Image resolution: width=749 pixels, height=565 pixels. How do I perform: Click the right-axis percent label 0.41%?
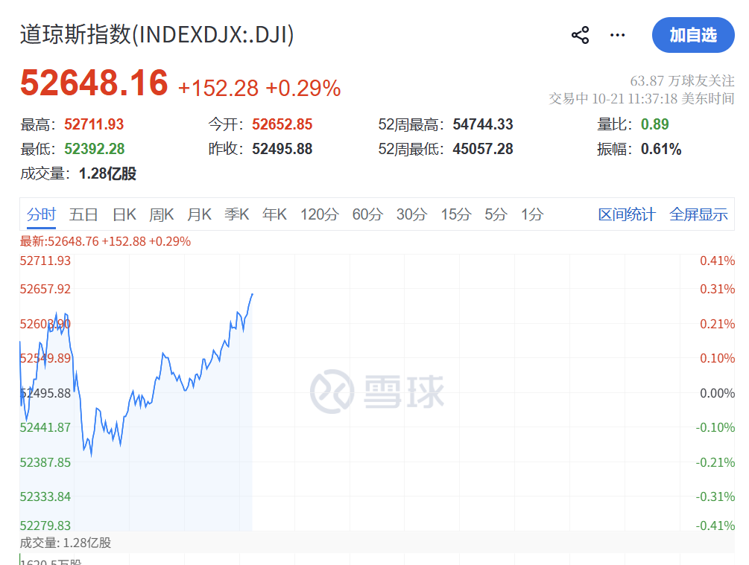pos(717,261)
